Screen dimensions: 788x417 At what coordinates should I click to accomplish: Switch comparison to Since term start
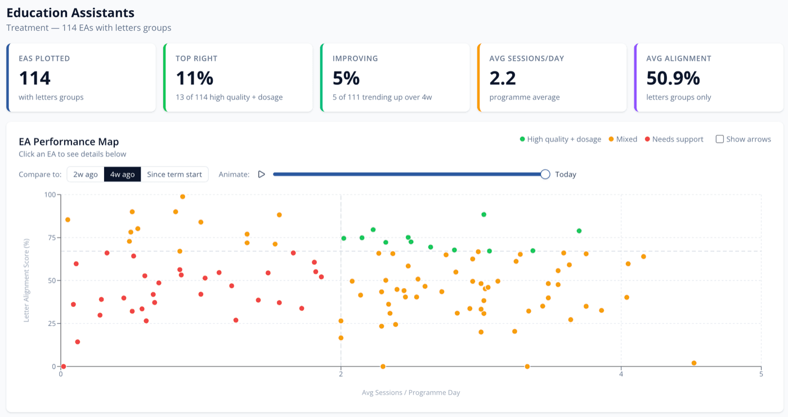(174, 174)
